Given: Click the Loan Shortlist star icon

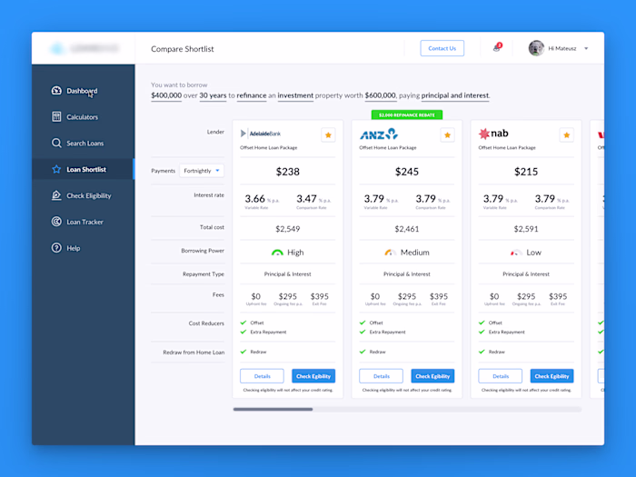Looking at the screenshot, I should pos(56,169).
